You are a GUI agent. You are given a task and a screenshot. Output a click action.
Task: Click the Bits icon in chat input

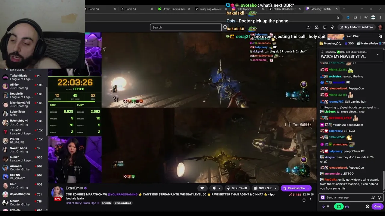click(x=373, y=197)
